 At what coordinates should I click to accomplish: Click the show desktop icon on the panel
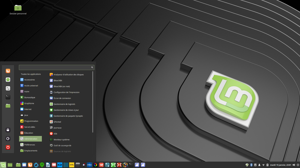coord(10,165)
